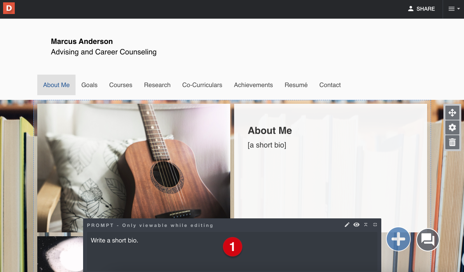Open the hamburger menu dropdown
Viewport: 464px width, 272px height.
454,9
